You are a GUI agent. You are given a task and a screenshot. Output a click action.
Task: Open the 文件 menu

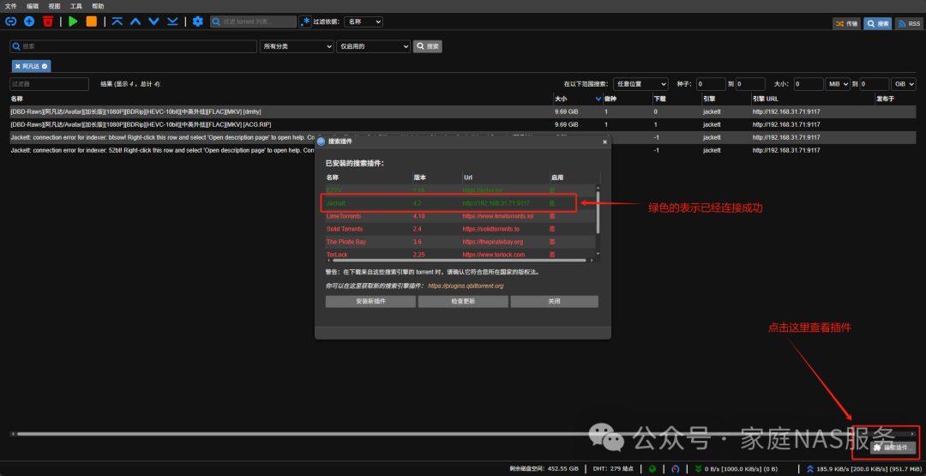[10, 6]
